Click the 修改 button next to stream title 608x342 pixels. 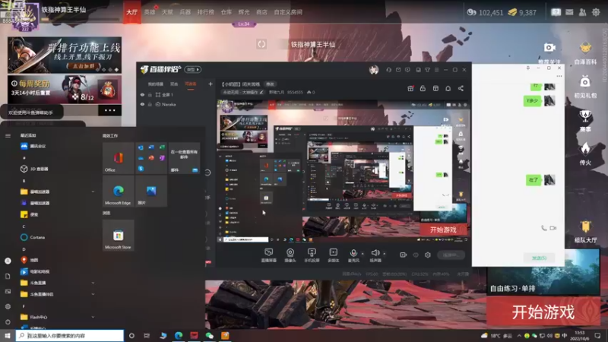tap(270, 84)
